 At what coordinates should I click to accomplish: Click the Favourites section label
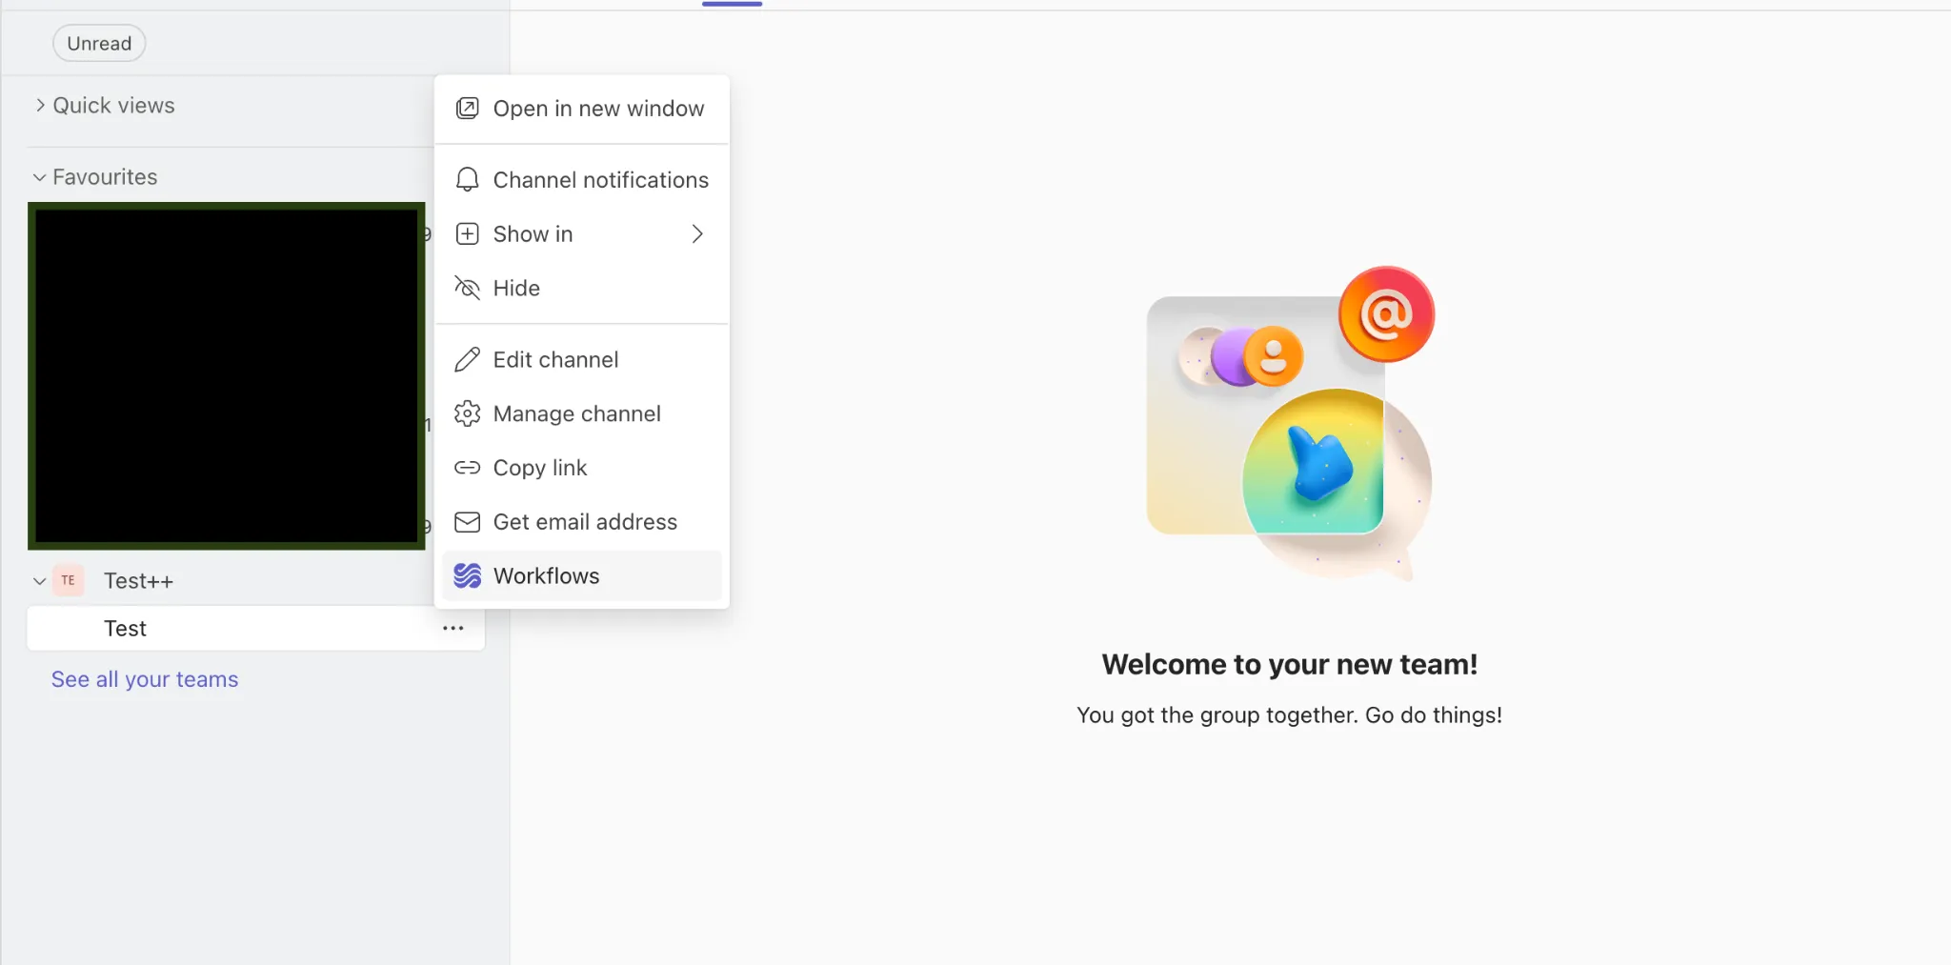pyautogui.click(x=105, y=177)
